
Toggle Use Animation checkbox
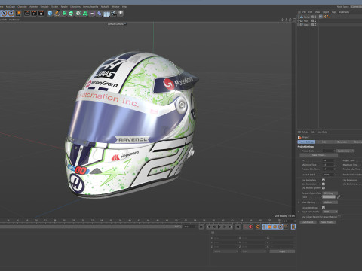tap(324, 180)
